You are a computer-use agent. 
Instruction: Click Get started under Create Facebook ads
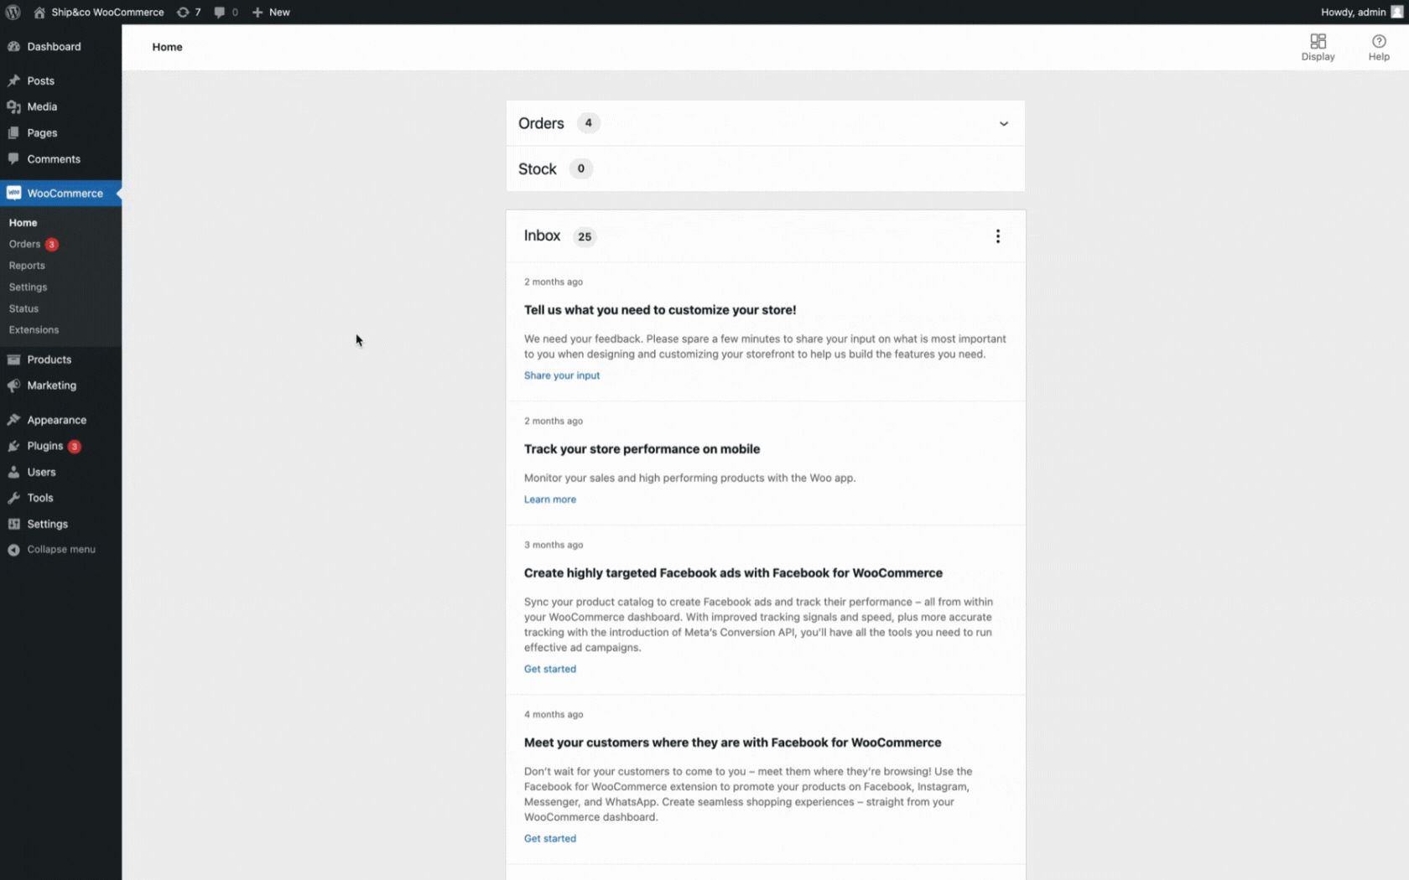click(x=550, y=669)
